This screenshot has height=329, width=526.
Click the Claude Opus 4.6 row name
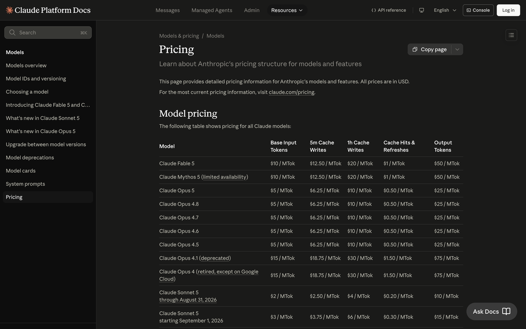click(179, 232)
